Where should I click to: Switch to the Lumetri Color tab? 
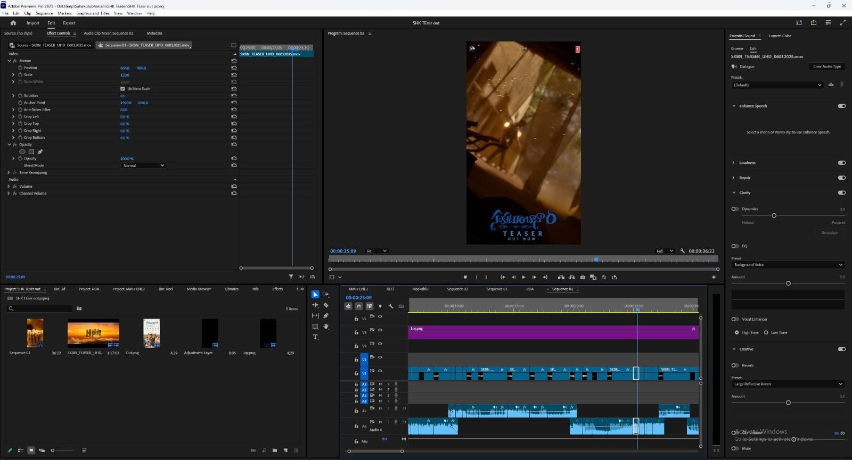coord(780,36)
